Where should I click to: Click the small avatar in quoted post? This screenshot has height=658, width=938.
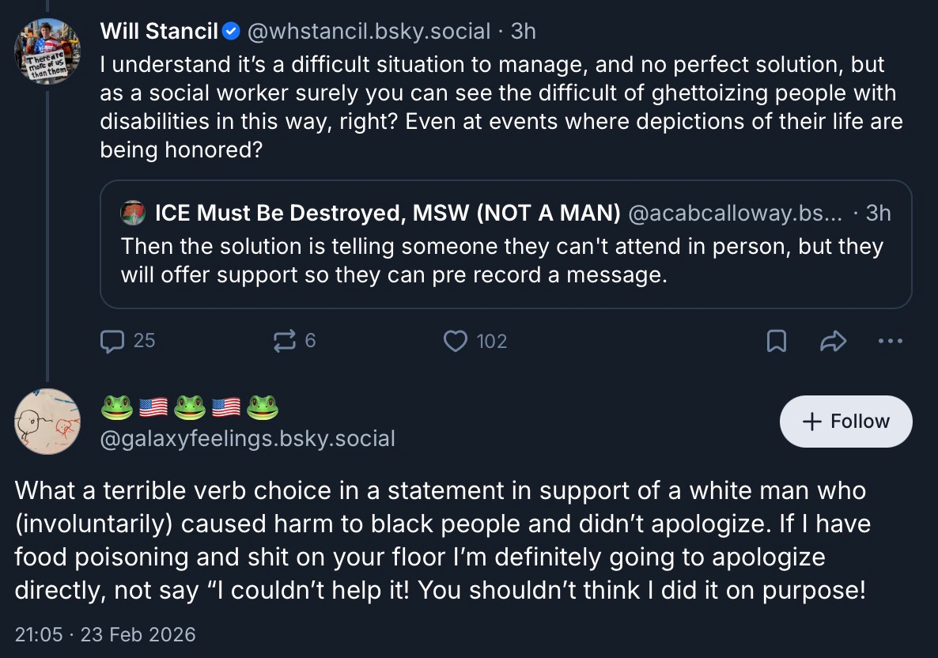click(x=132, y=213)
